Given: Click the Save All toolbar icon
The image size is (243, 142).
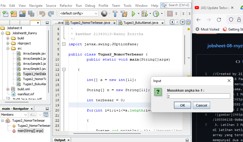Looking at the screenshot, I should (31, 14).
